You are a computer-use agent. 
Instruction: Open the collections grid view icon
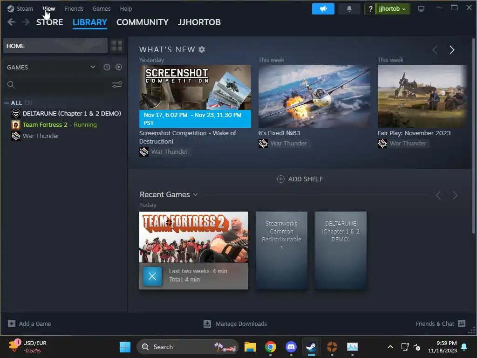(116, 46)
